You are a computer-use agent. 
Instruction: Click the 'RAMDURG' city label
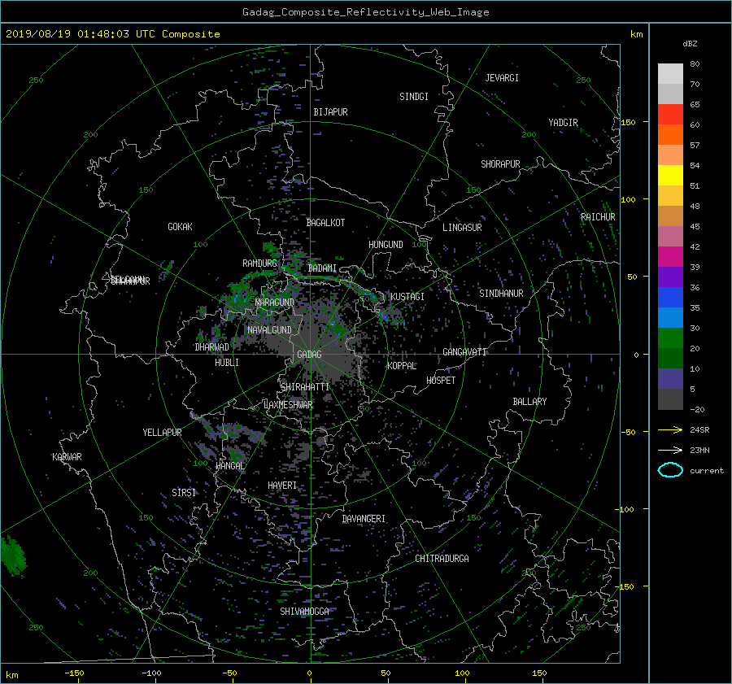click(259, 264)
